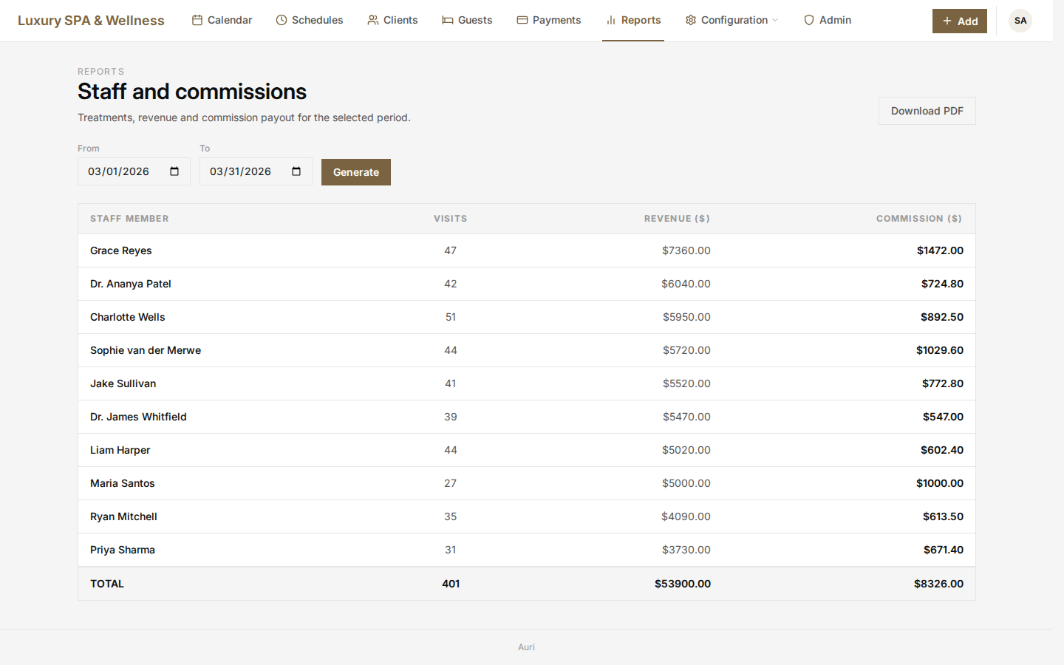The image size is (1064, 665).
Task: Click the Calendar icon in navigation
Action: click(x=197, y=20)
